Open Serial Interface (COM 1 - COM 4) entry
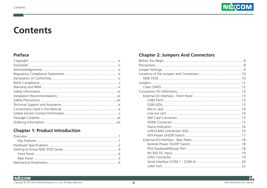 tap(196, 162)
